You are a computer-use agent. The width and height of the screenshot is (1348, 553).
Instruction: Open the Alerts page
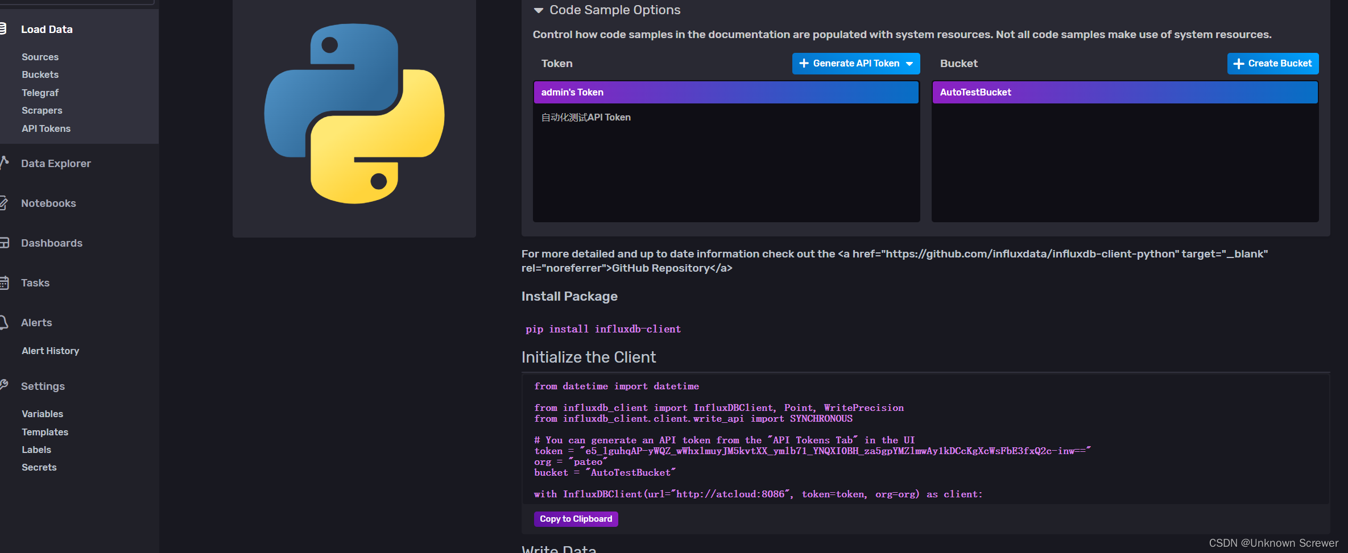(x=36, y=322)
